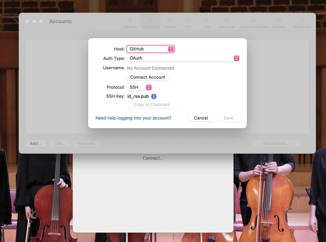The width and height of the screenshot is (326, 242).
Task: Open the Auth Type dropdown showing OAuth
Action: (x=183, y=58)
